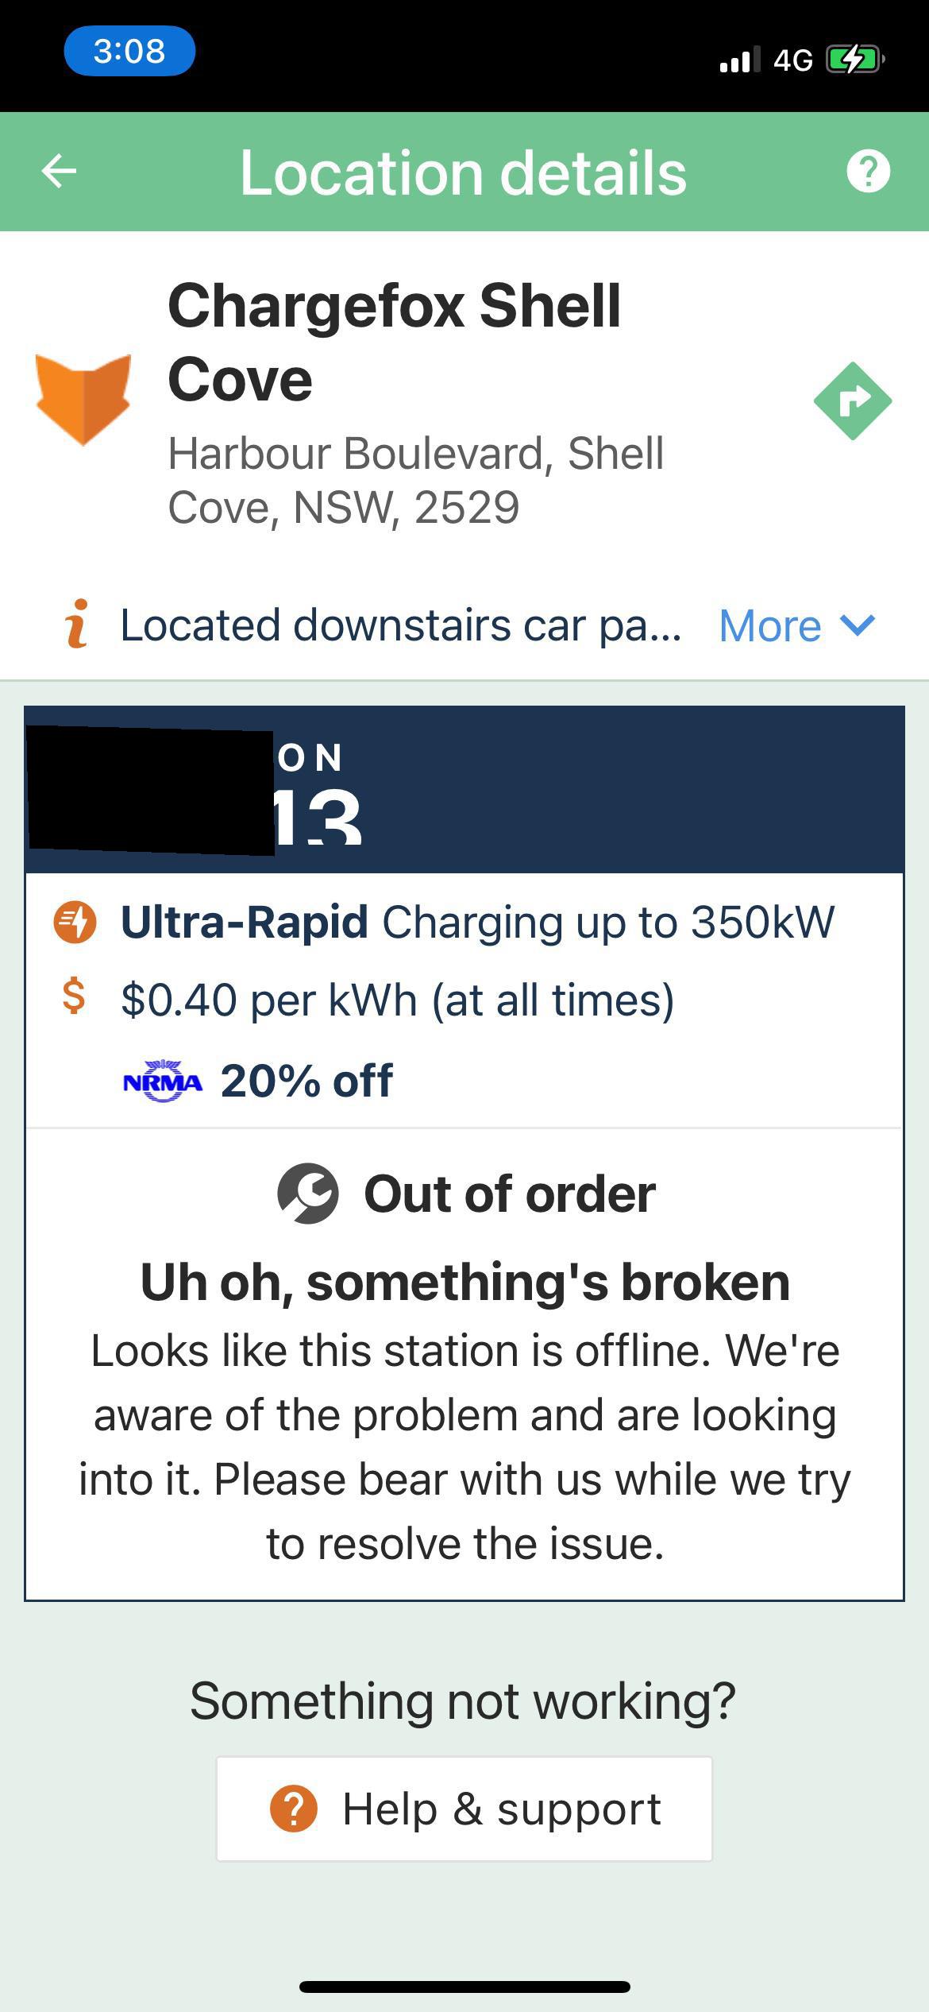Tap the Harbour Boulevard address text
This screenshot has width=929, height=2012.
pyautogui.click(x=415, y=480)
